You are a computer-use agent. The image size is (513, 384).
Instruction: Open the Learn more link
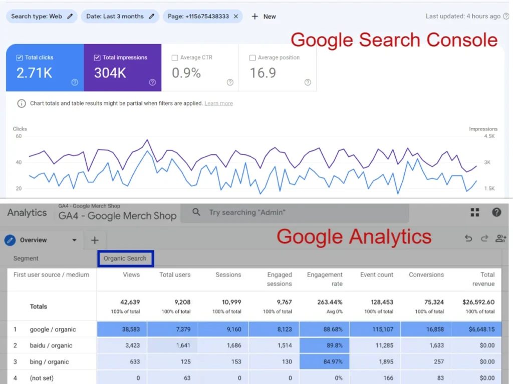[x=218, y=103]
